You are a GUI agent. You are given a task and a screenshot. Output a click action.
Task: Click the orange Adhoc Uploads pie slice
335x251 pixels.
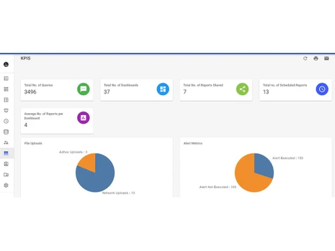tap(88, 162)
